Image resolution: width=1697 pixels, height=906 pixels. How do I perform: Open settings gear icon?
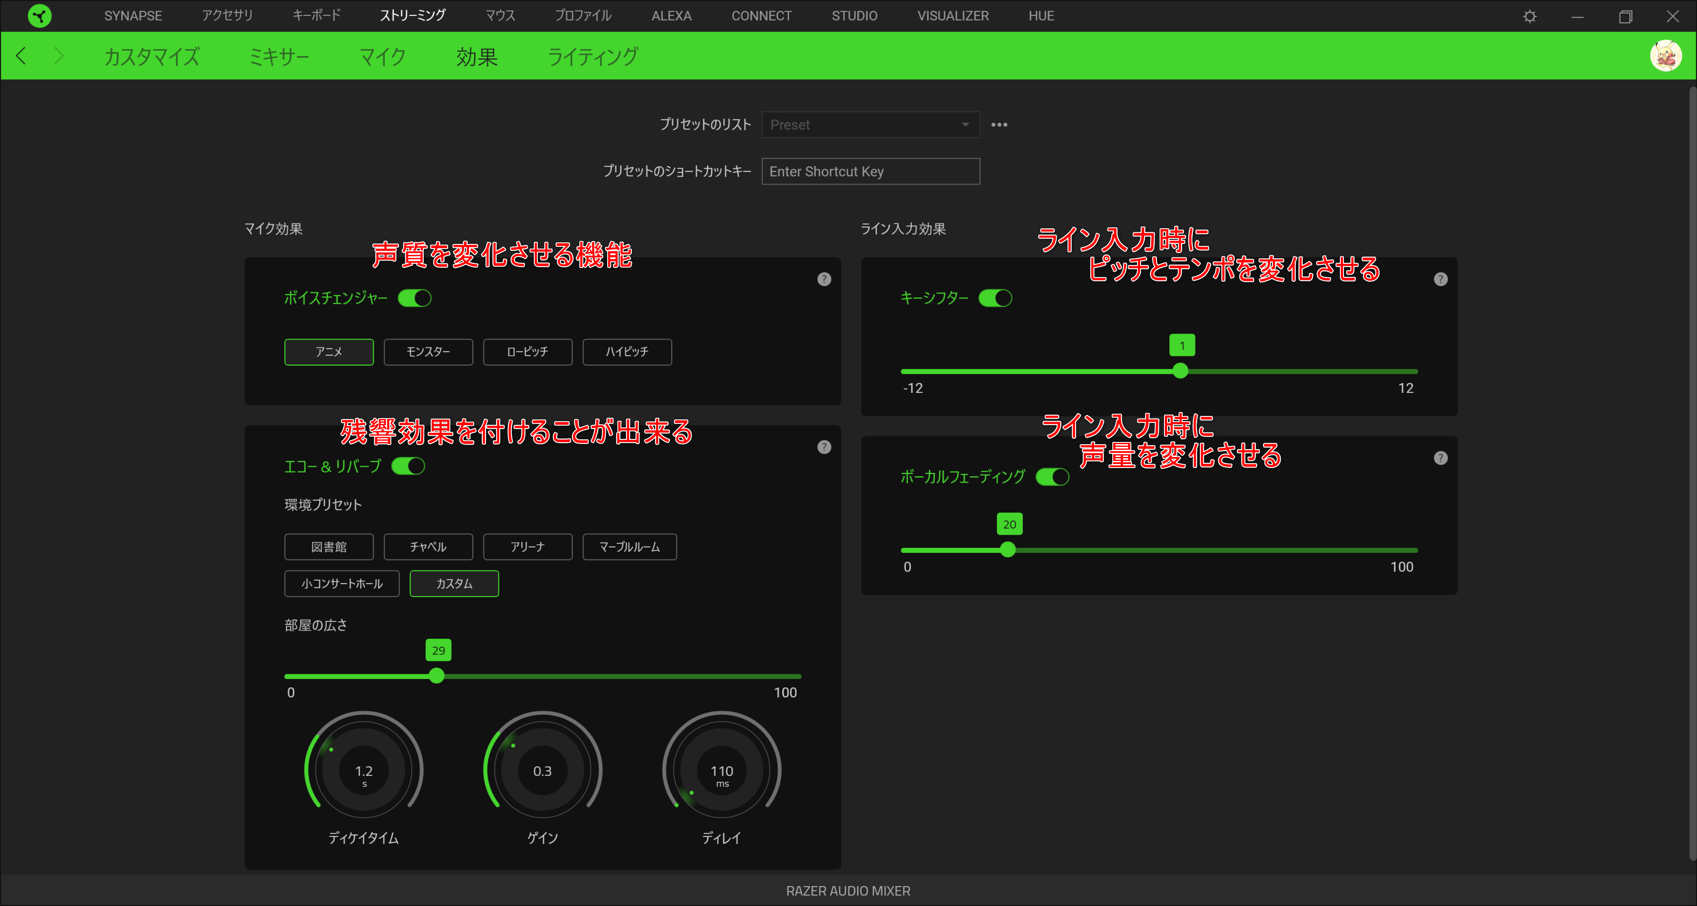(x=1530, y=16)
